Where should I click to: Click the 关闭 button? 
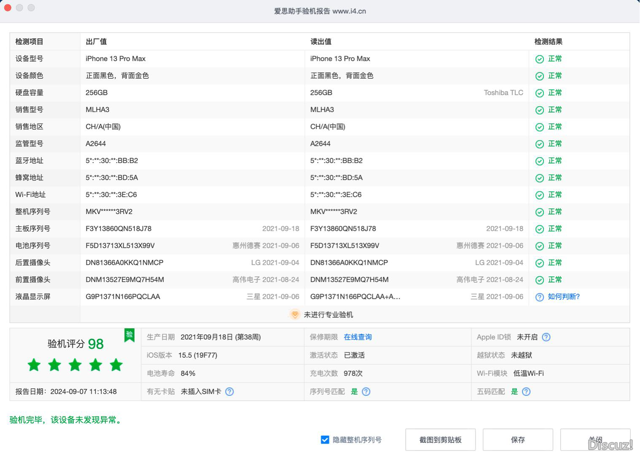point(595,440)
